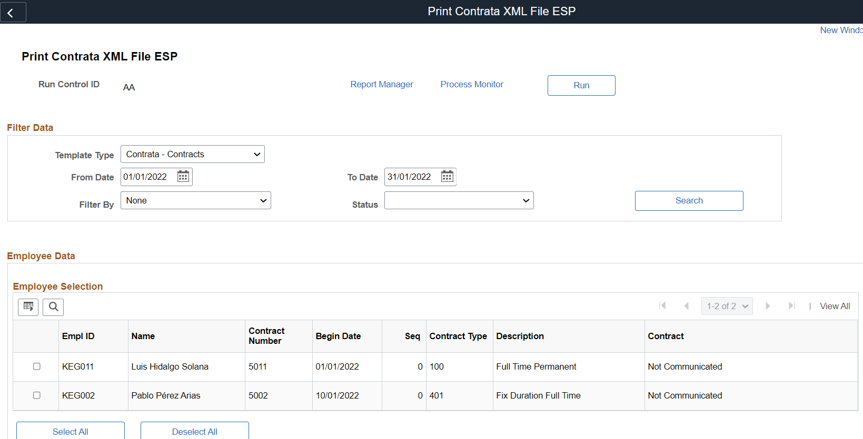Open New Window link
This screenshot has height=439, width=863.
841,30
